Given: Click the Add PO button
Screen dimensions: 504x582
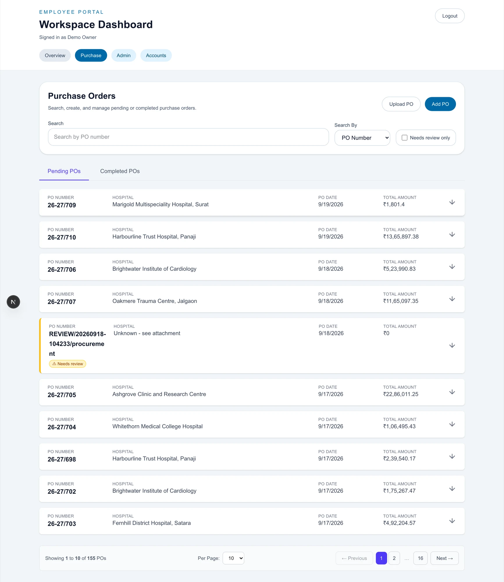Looking at the screenshot, I should pyautogui.click(x=440, y=104).
